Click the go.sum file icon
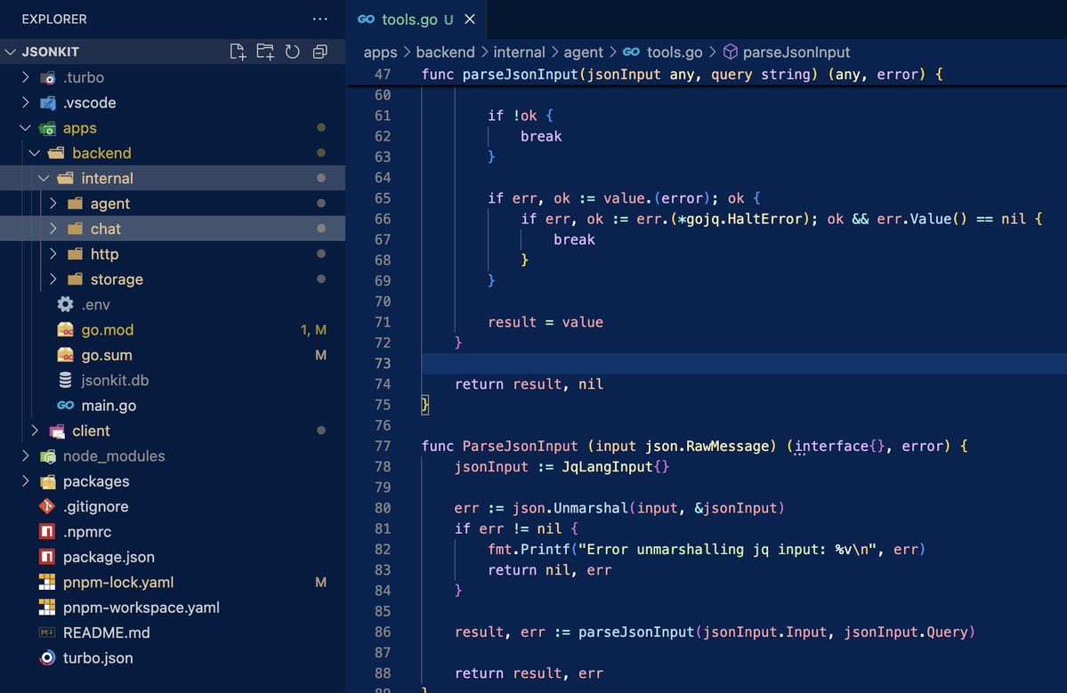Viewport: 1067px width, 693px height. 65,355
